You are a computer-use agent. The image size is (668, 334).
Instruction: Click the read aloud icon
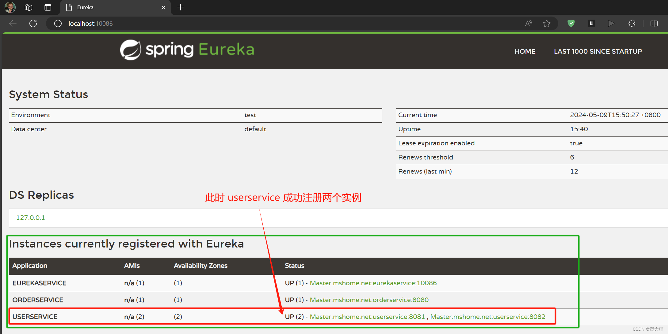click(x=528, y=23)
